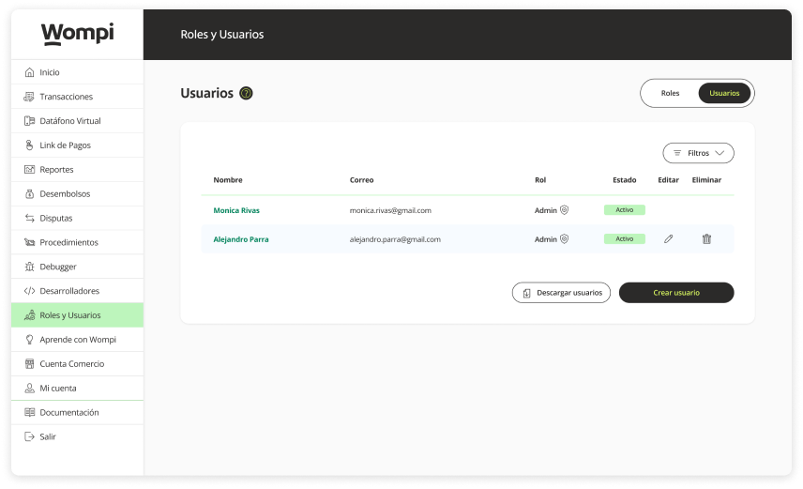Viewport: 803px width, 489px height.
Task: Click the shield icon beside Monica Rivas's Admin role
Action: point(564,210)
